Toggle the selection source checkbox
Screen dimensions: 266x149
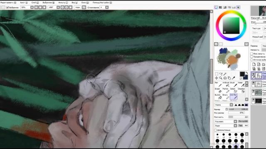pos(251,60)
